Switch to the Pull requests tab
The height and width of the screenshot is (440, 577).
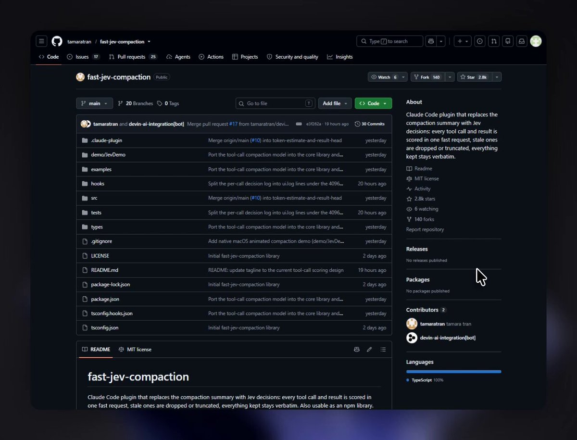(x=133, y=57)
